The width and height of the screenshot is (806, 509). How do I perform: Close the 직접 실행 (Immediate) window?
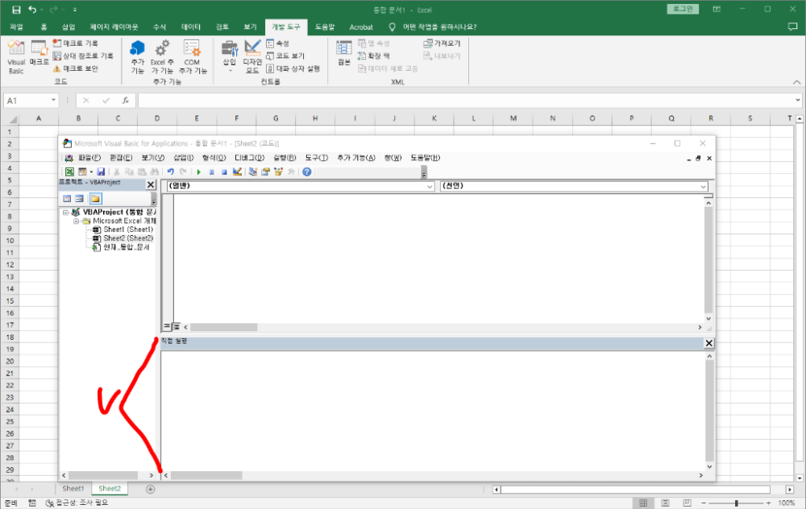pyautogui.click(x=708, y=343)
